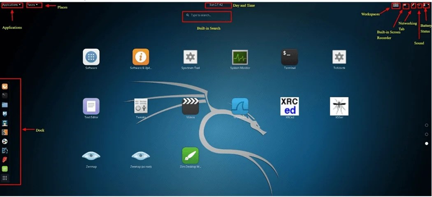Open Spectrum Tool from app grid
The image size is (432, 197).
(x=190, y=57)
